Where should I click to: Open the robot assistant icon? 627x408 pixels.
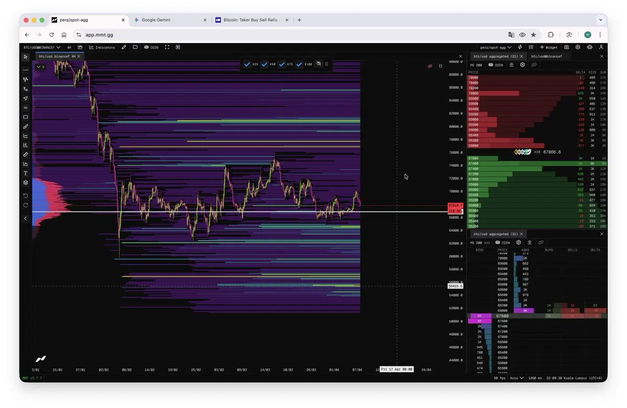(x=590, y=47)
